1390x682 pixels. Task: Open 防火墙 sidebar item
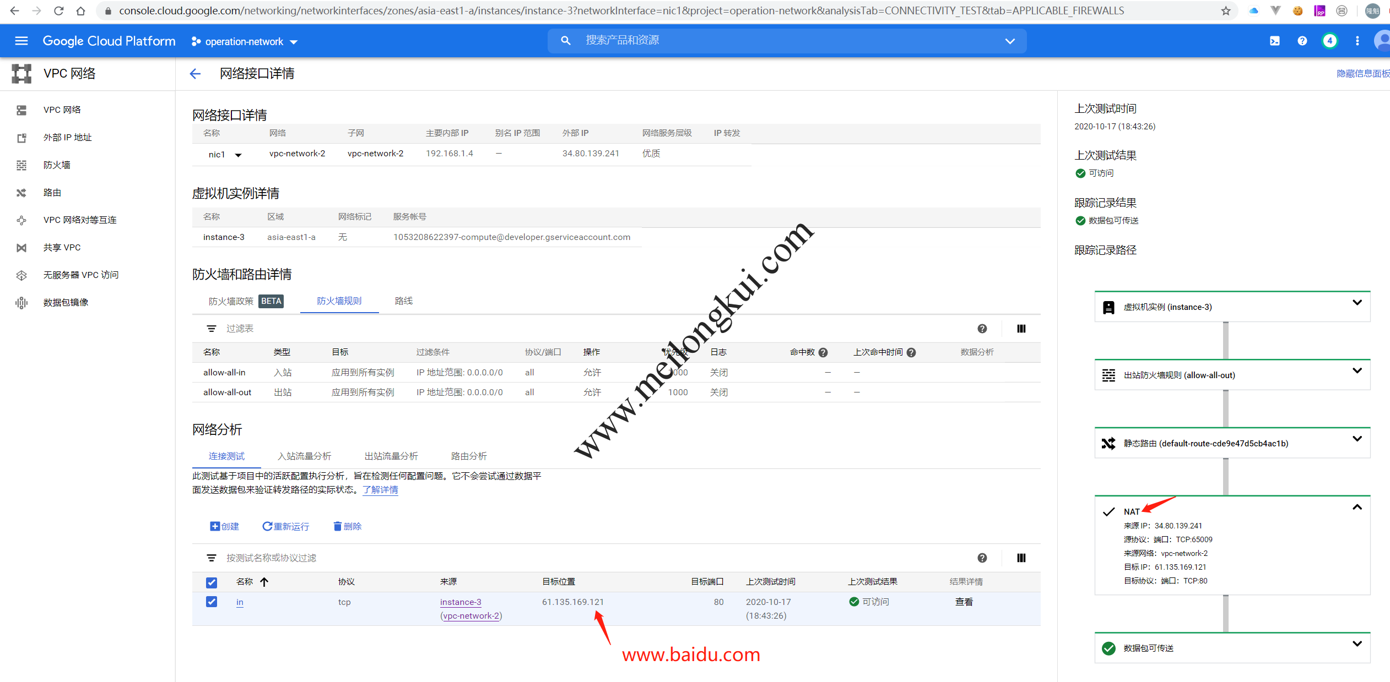[57, 165]
